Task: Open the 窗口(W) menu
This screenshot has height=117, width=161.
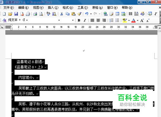Action: [x=112, y=8]
